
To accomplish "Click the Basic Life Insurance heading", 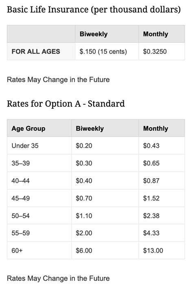I will [94, 10].
